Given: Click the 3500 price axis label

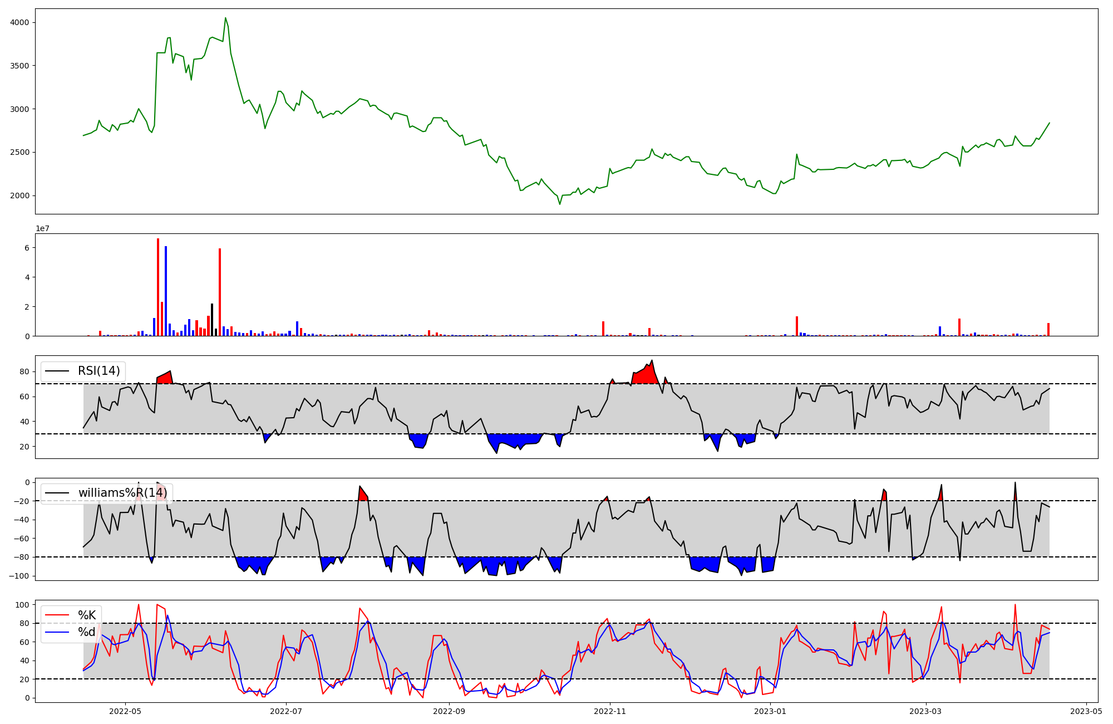Looking at the screenshot, I should click(x=19, y=66).
